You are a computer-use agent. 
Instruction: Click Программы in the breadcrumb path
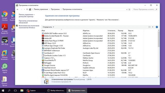click(55, 9)
